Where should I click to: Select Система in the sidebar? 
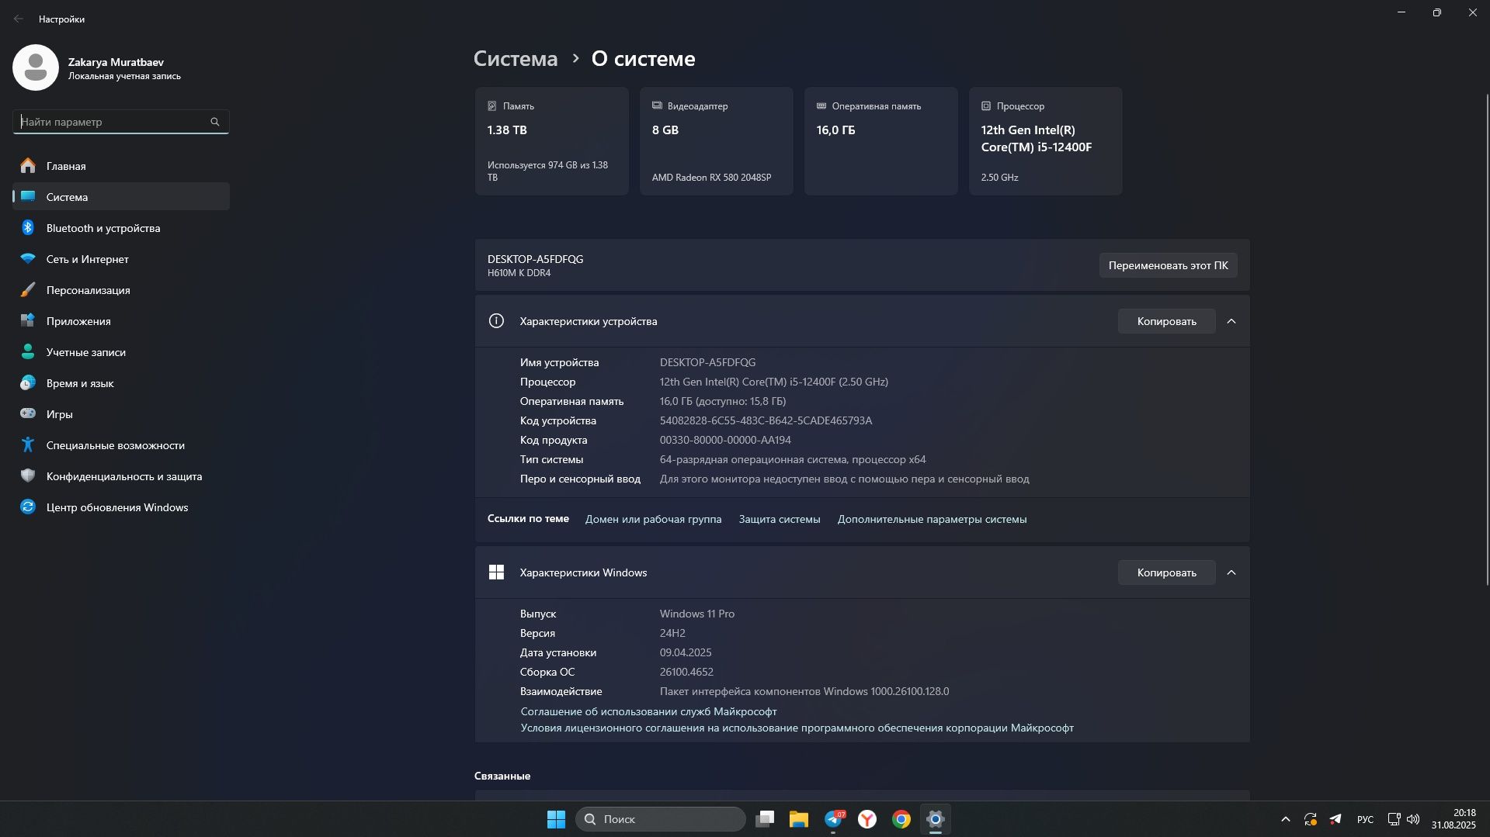pyautogui.click(x=121, y=197)
